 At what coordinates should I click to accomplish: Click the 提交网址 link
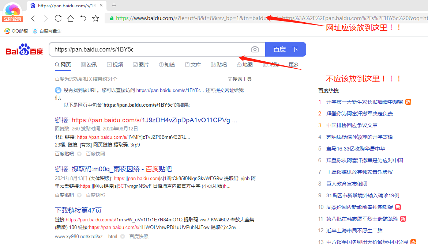[x=224, y=90]
